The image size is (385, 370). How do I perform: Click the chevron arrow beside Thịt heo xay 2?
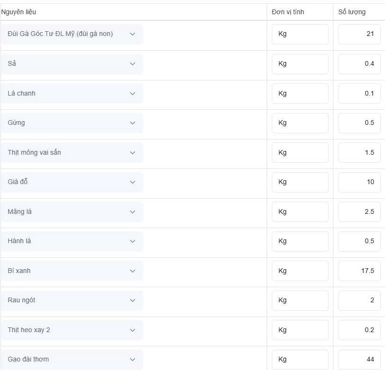[x=133, y=330]
